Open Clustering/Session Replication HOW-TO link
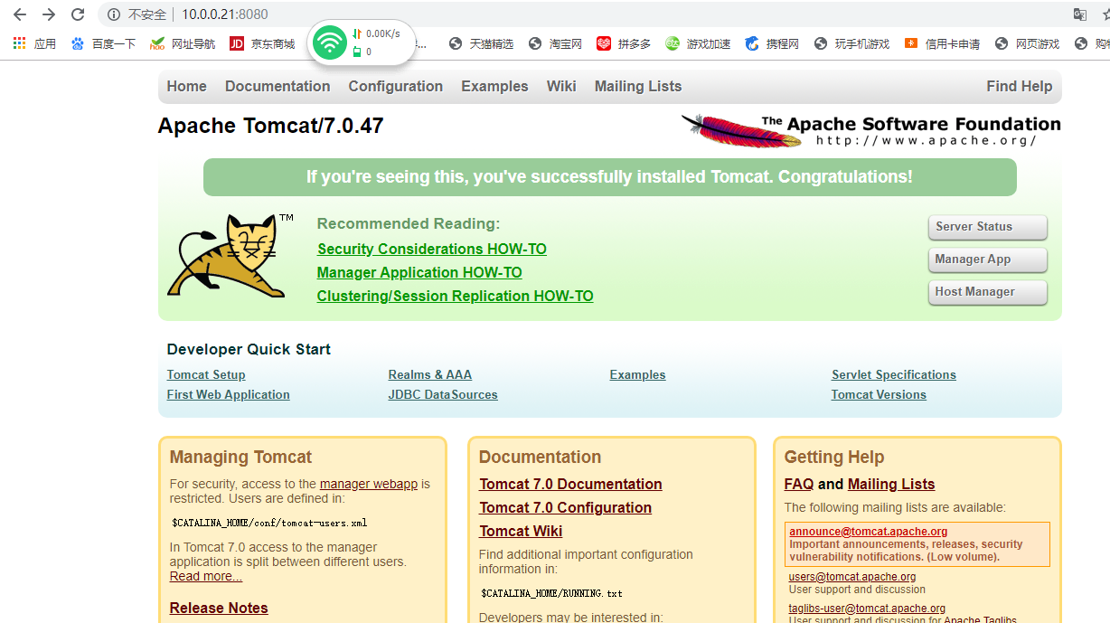Image resolution: width=1110 pixels, height=623 pixels. (456, 296)
